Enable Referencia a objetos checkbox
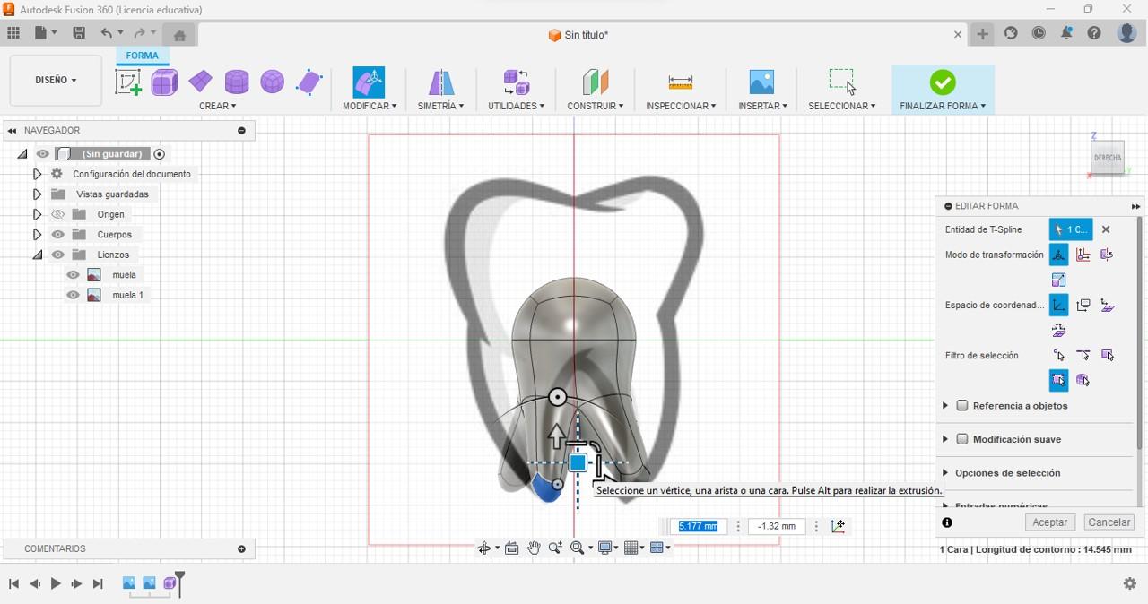The width and height of the screenshot is (1148, 604). pos(962,406)
